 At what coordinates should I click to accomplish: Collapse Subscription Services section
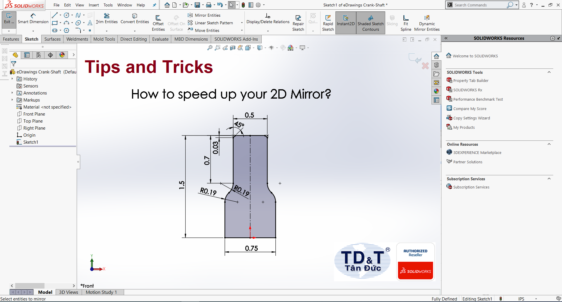pyautogui.click(x=549, y=179)
